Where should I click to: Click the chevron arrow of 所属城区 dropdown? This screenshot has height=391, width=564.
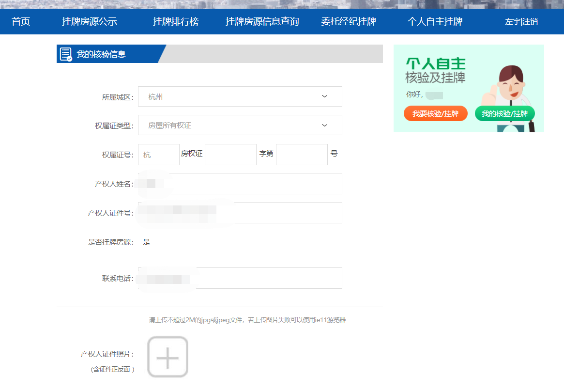tap(324, 96)
